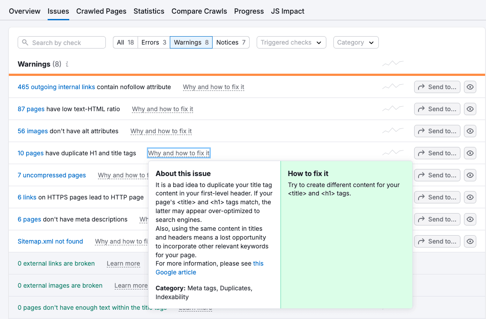This screenshot has height=319, width=486.
Task: Hide the Sitemap.xml not found issue
Action: [x=470, y=241]
